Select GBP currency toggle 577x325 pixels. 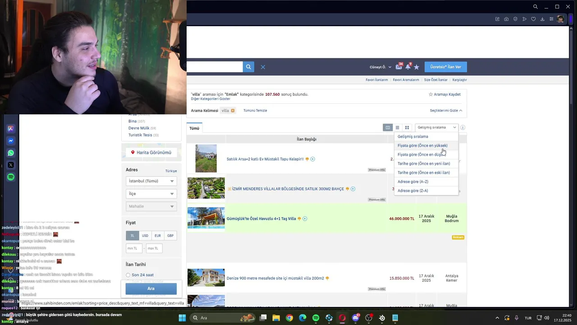[170, 236]
